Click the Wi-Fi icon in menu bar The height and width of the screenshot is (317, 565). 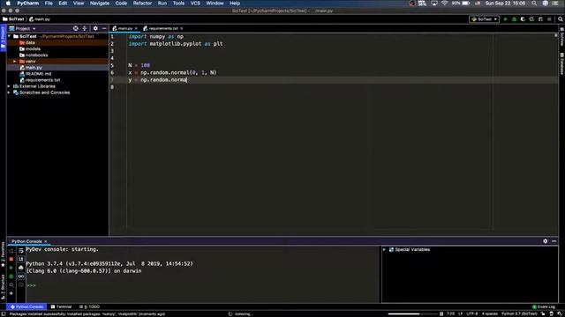(445, 4)
